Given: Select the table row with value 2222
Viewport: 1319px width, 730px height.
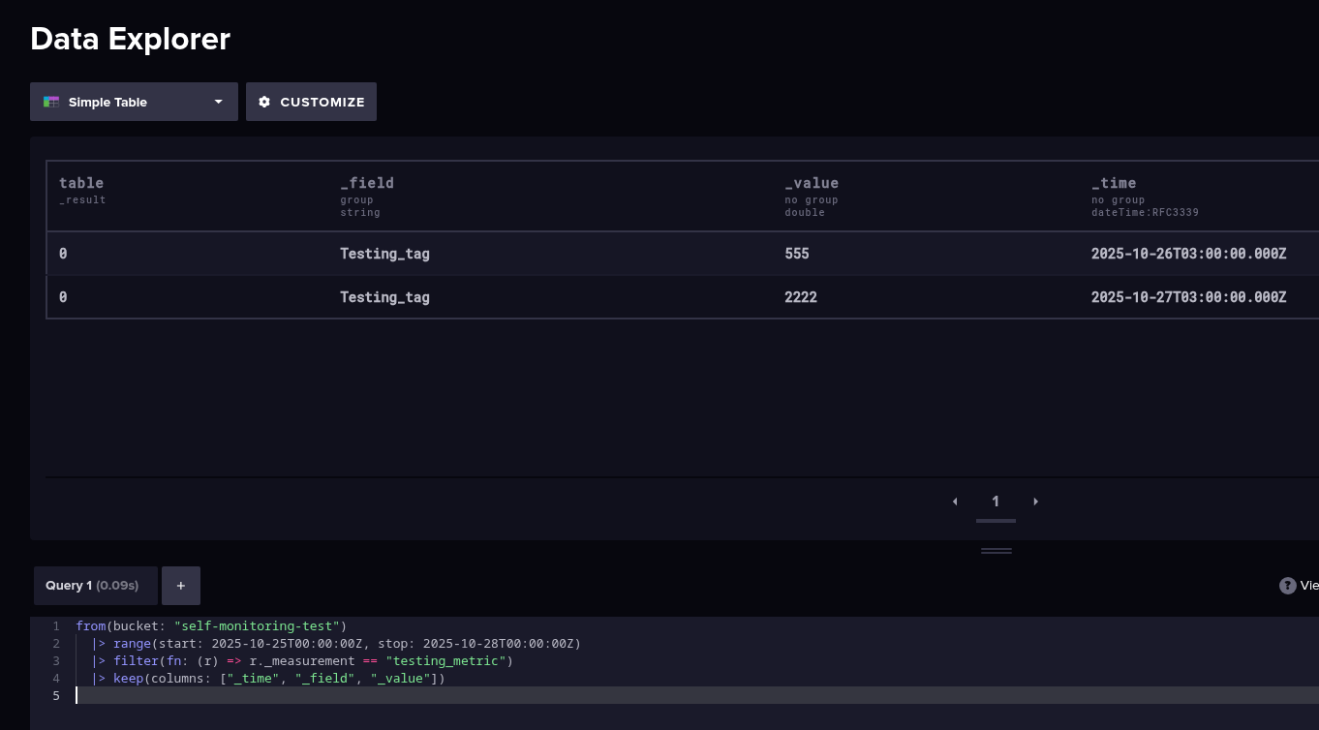Looking at the screenshot, I should 581,296.
